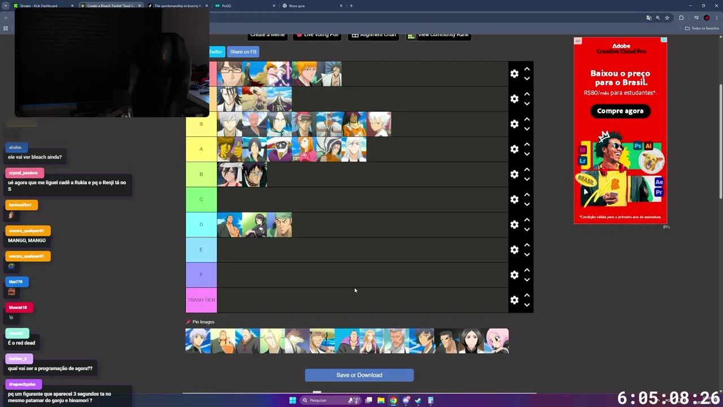Viewport: 723px width, 407px height.
Task: Select the yellow S tier label
Action: 201,124
